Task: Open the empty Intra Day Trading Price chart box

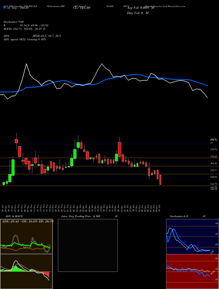Action: (88, 245)
